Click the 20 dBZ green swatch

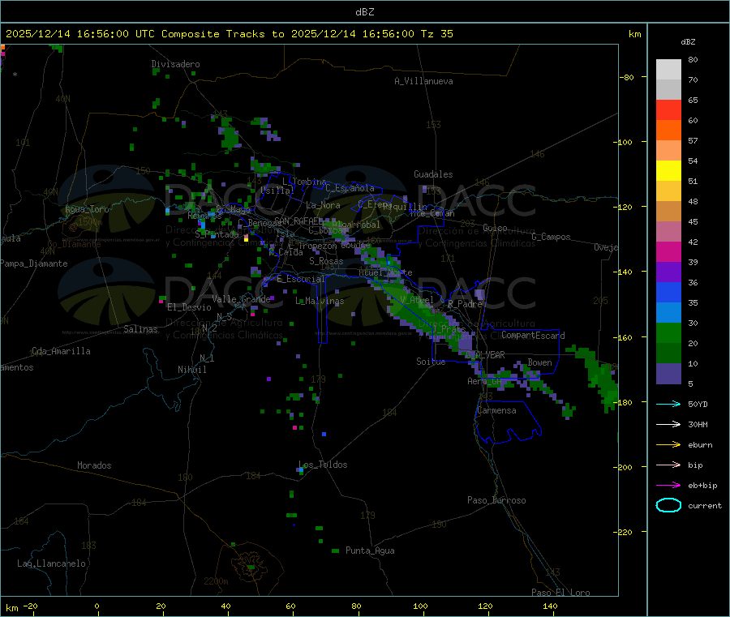click(x=668, y=332)
